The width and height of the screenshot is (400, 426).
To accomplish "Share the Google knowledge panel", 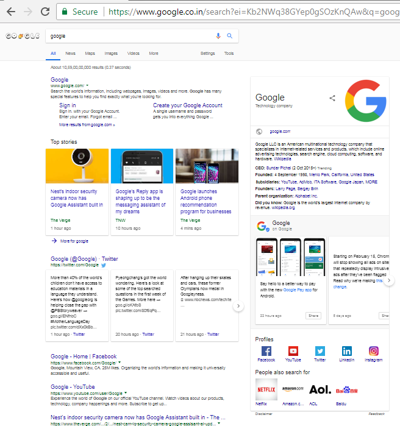I will [x=332, y=98].
